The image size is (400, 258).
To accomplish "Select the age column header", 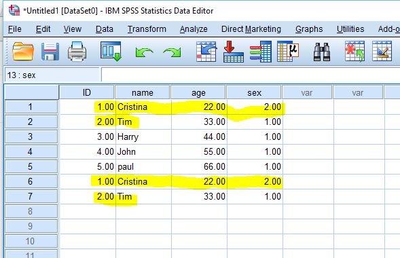I will pos(198,92).
